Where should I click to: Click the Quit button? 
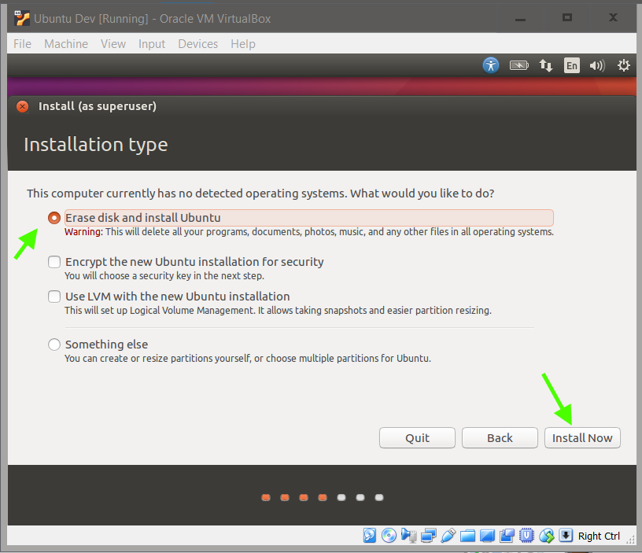pyautogui.click(x=417, y=438)
